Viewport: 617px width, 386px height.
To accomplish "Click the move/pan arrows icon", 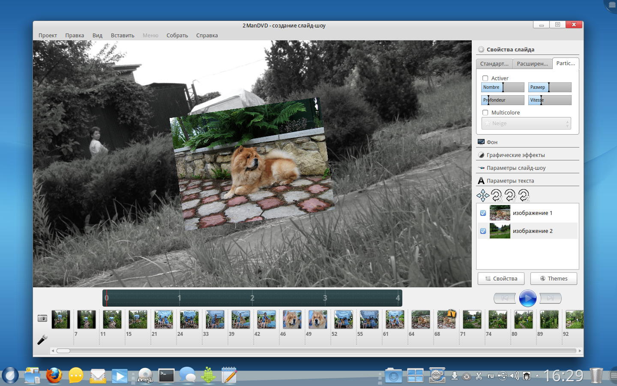I will [x=482, y=196].
